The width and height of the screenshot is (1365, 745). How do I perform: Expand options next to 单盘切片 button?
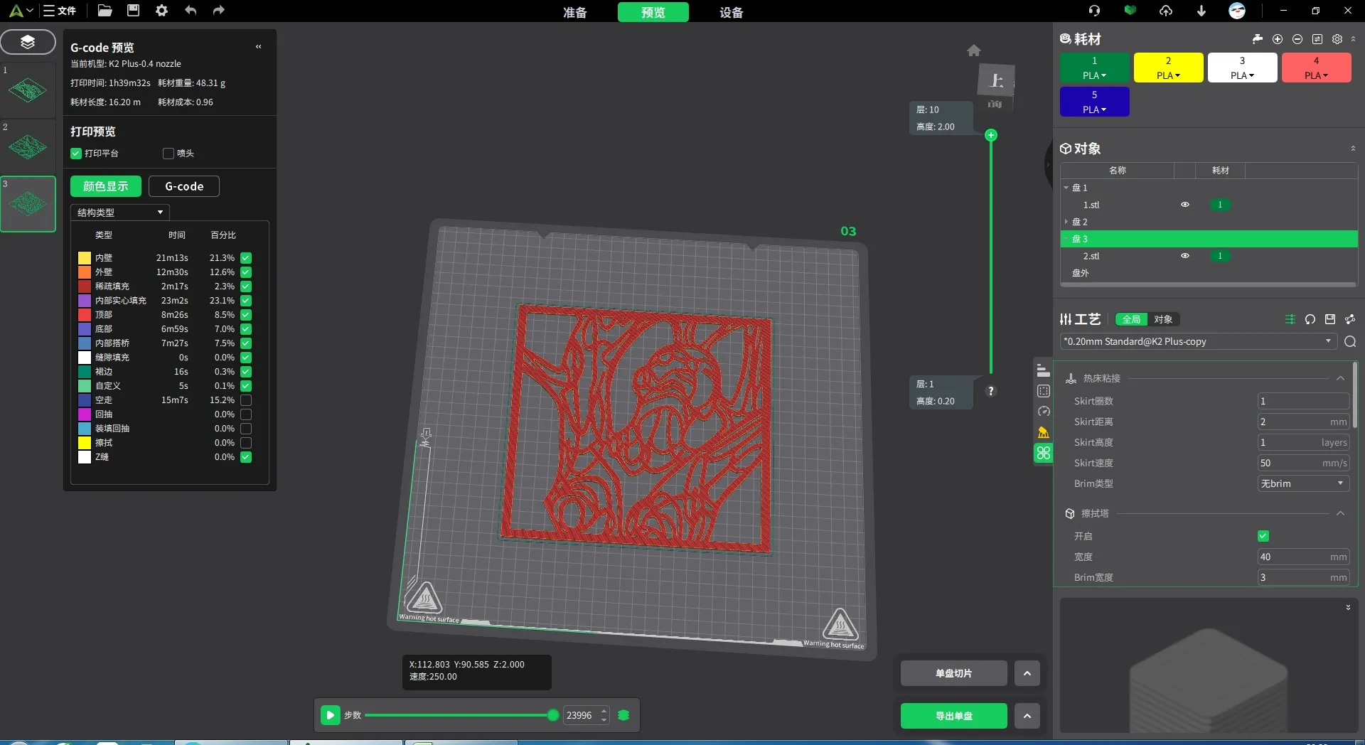click(1027, 673)
